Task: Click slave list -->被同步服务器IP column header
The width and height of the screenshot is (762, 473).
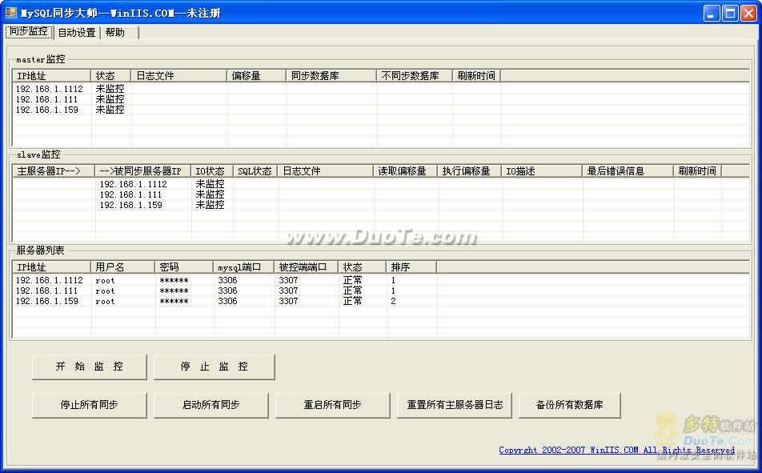Action: [142, 171]
